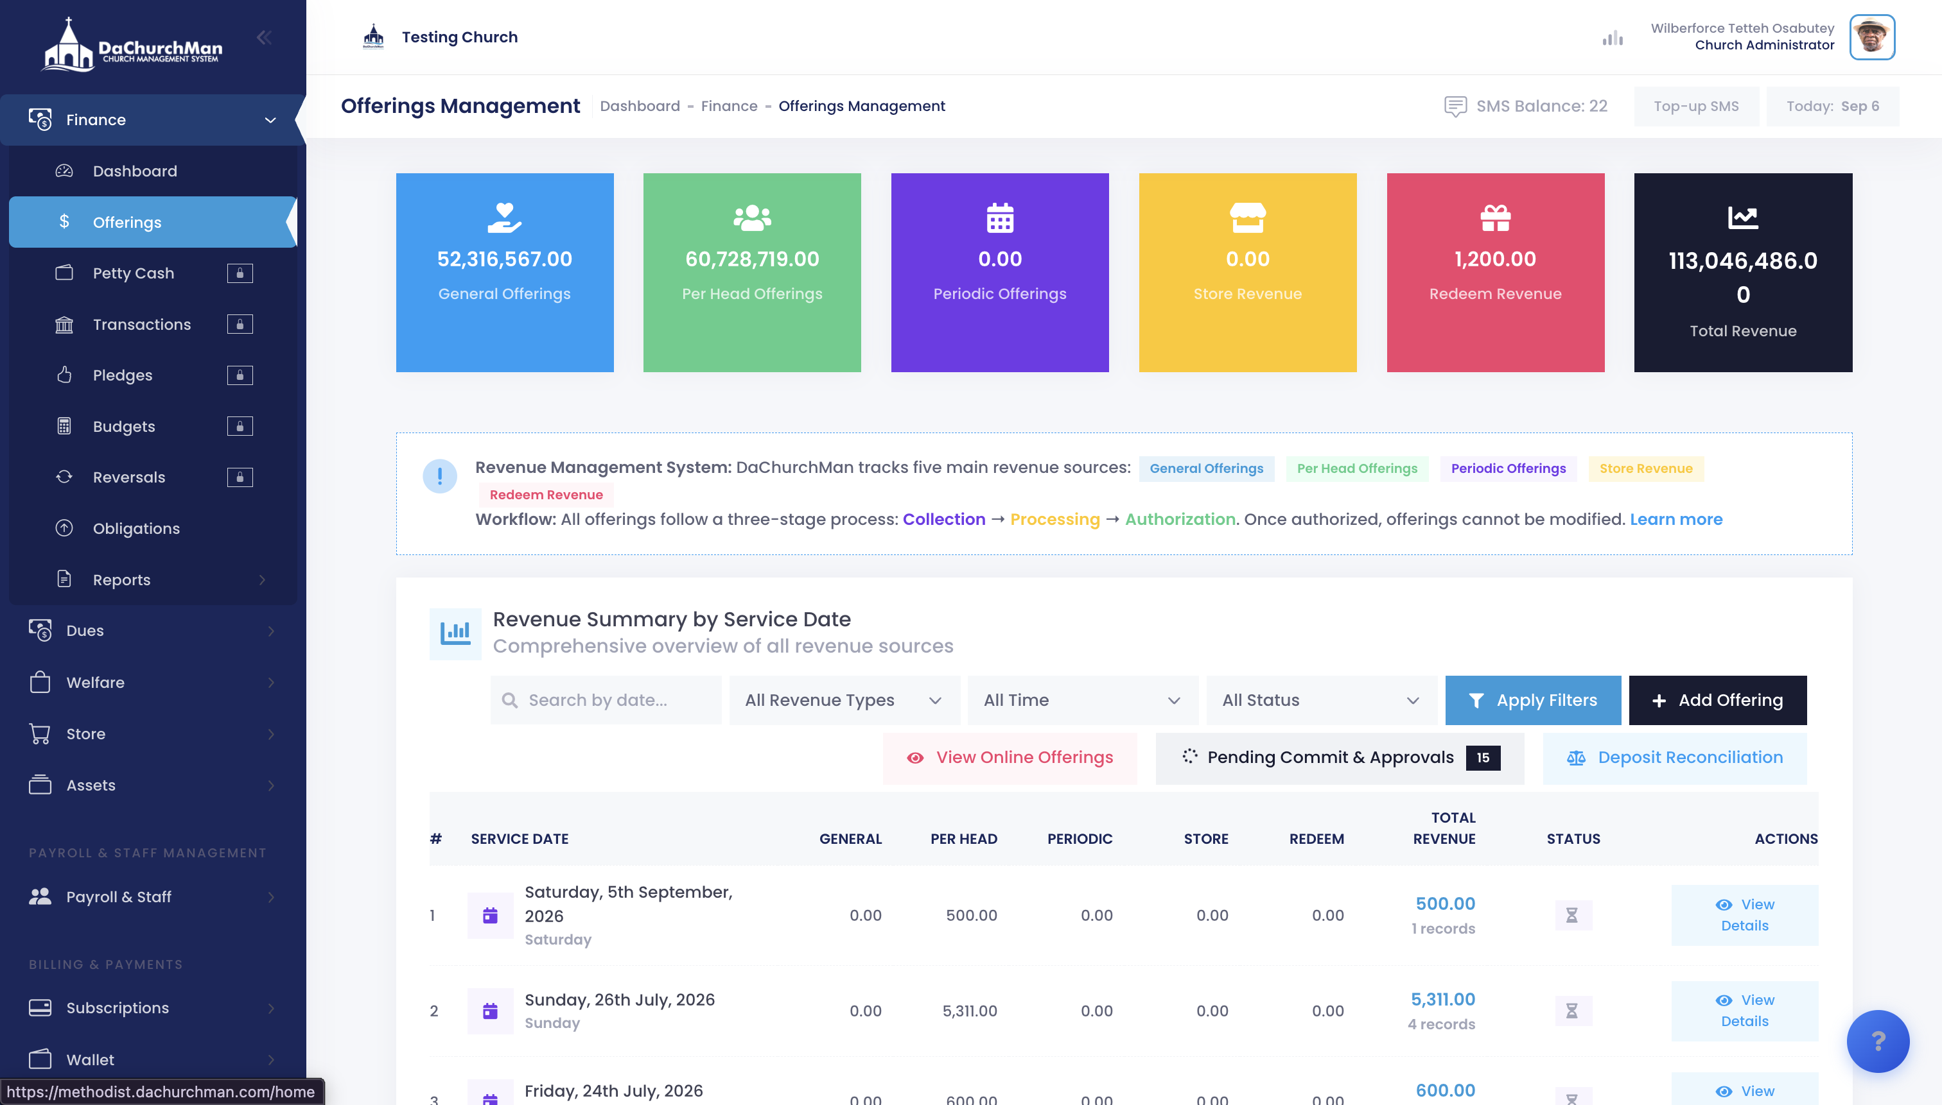Click the Apply Filters button
Image resolution: width=1942 pixels, height=1105 pixels.
coord(1533,699)
